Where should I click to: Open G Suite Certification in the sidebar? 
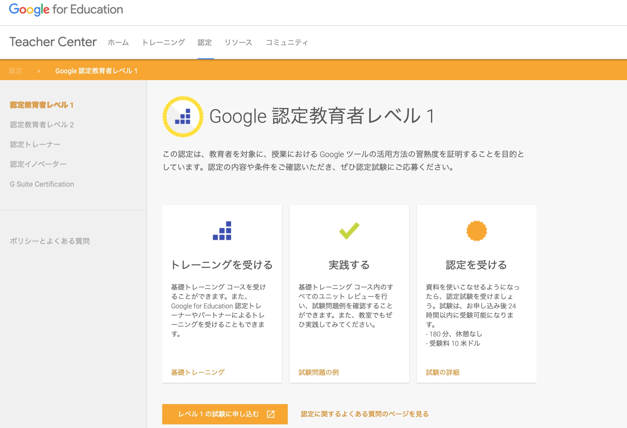click(42, 184)
